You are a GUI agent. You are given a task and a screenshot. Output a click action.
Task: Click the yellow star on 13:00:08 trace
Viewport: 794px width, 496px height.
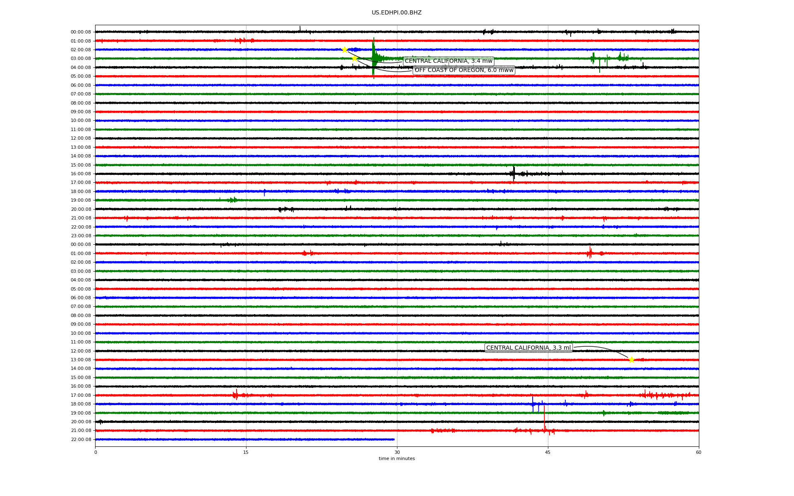[x=631, y=360]
